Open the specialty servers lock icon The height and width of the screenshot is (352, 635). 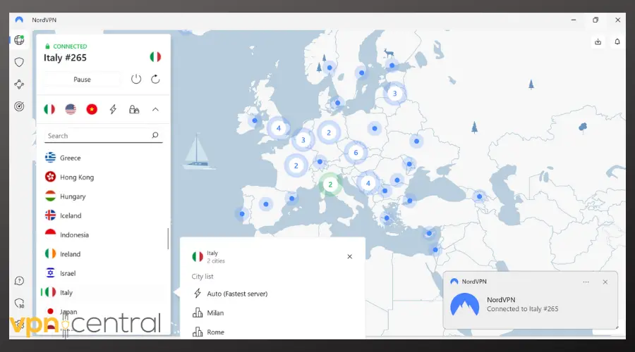(134, 109)
